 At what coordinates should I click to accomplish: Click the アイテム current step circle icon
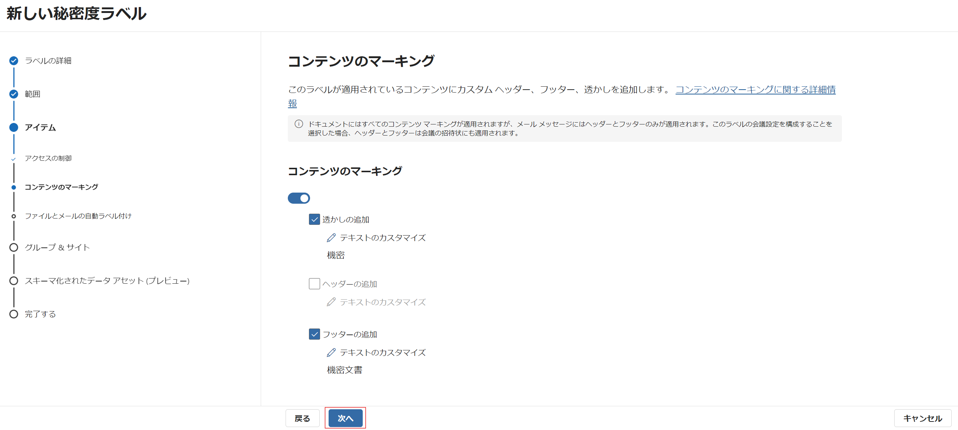tap(14, 127)
